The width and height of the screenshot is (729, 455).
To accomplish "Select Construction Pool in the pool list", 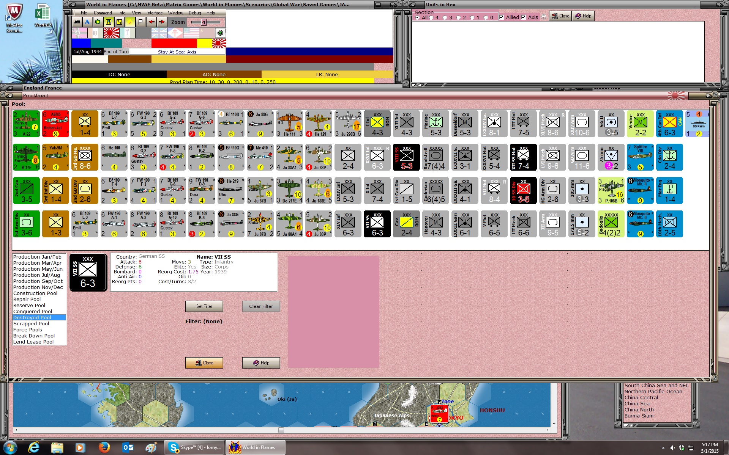I will 35,293.
